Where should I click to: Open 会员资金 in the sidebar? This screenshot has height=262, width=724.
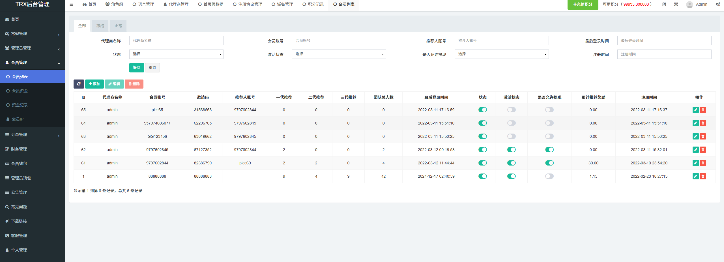[20, 91]
